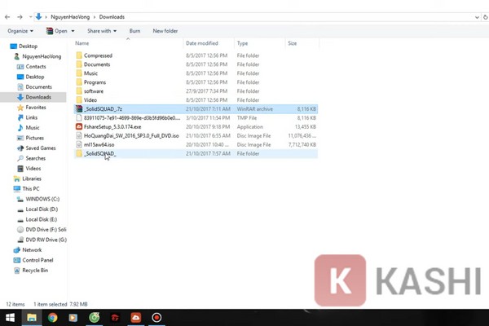
Task: Click the Burn toolbar button
Action: click(134, 31)
